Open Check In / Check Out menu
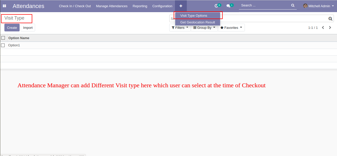 point(75,6)
